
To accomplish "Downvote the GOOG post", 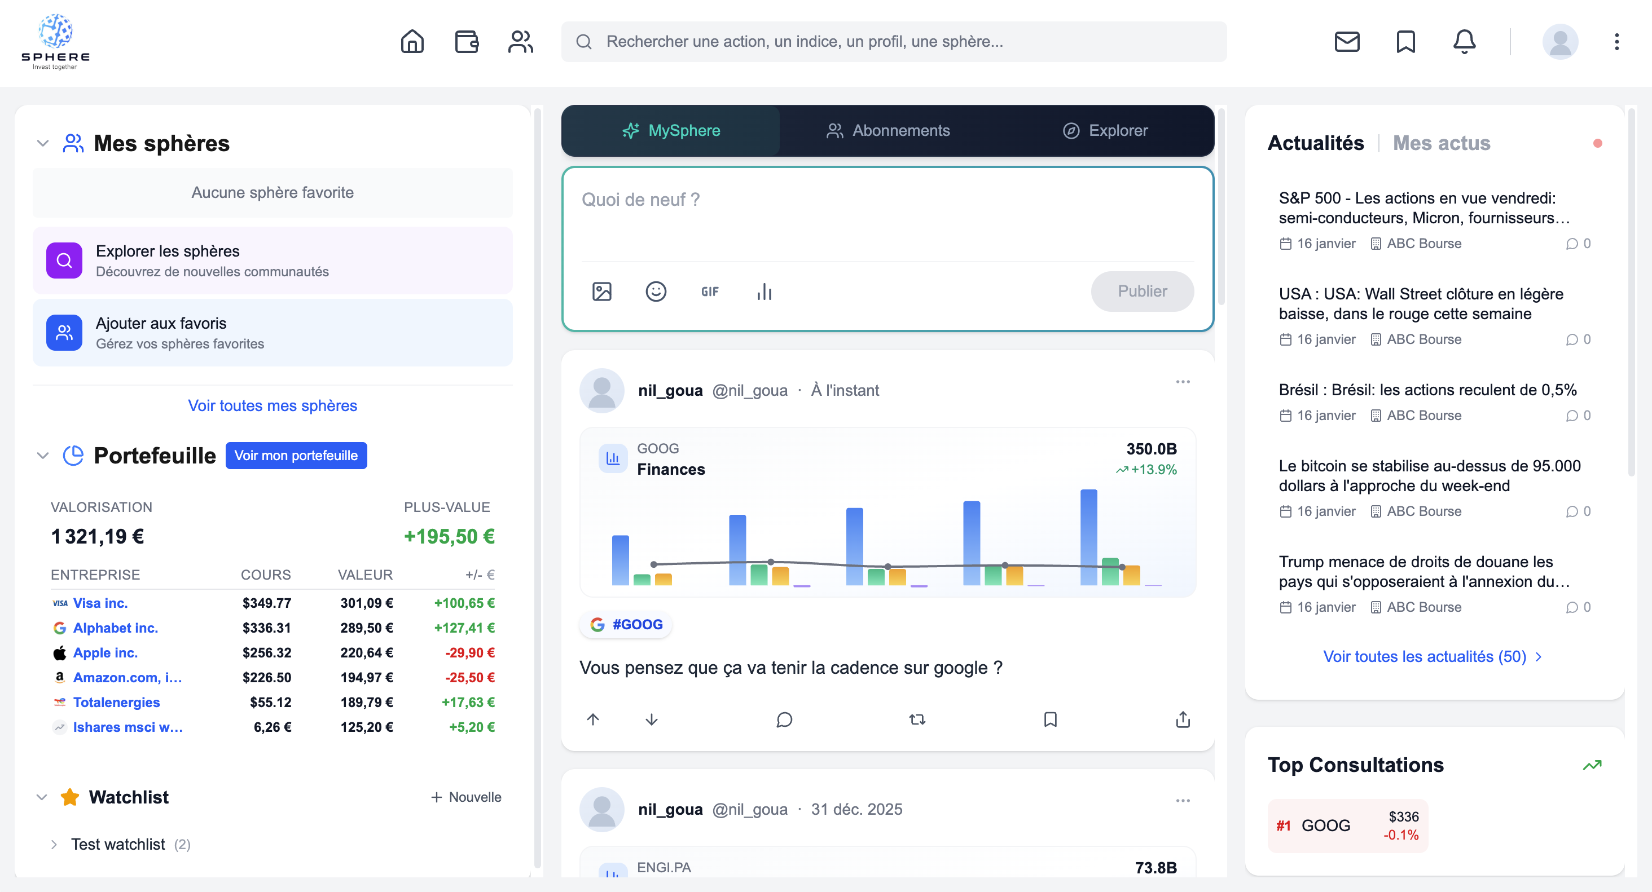I will coord(651,719).
